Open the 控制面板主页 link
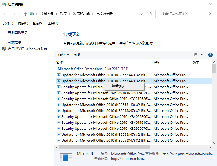This screenshot has height=166, width=217. click(18, 32)
